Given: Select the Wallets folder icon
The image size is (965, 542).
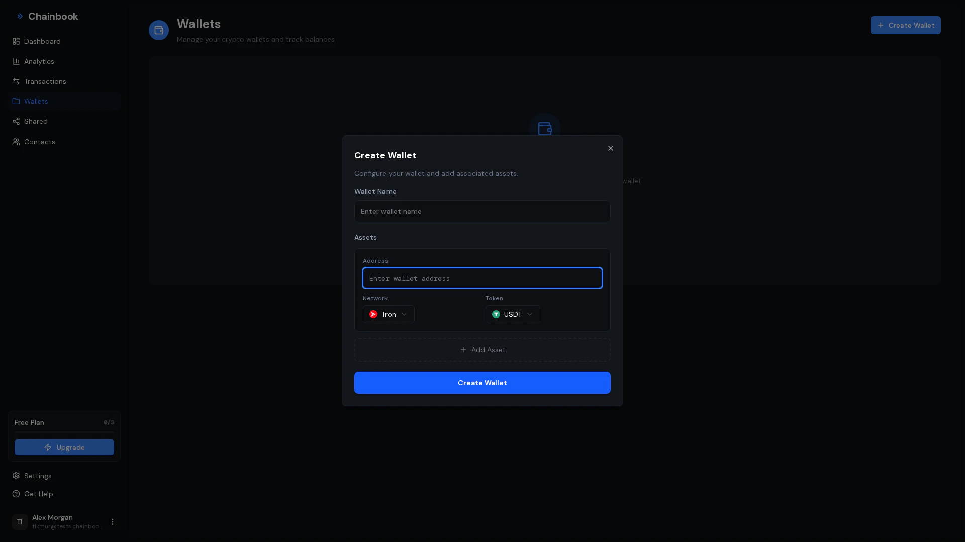Looking at the screenshot, I should click(x=16, y=101).
